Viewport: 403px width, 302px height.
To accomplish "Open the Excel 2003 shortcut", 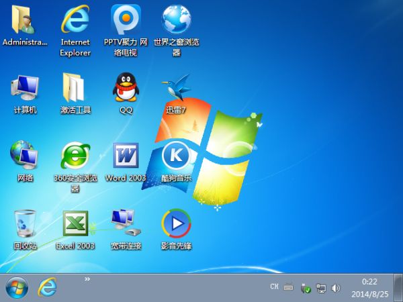I will point(75,224).
